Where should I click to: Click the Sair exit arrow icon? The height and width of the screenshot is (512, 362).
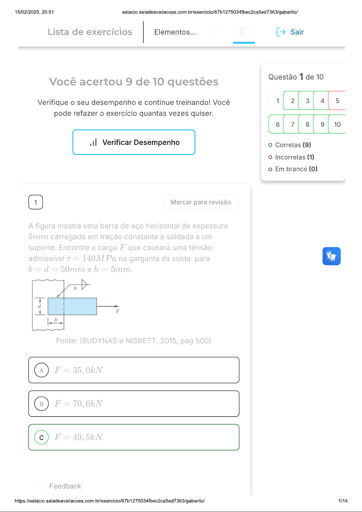tap(281, 32)
